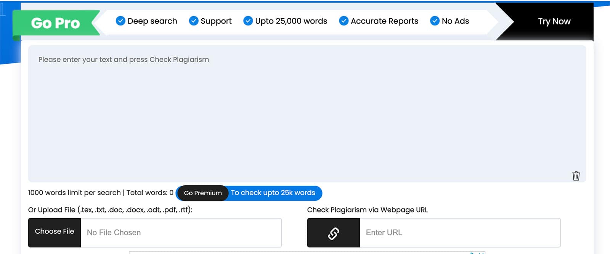The height and width of the screenshot is (254, 610).
Task: Click To check upto 25k words link
Action: pos(273,193)
